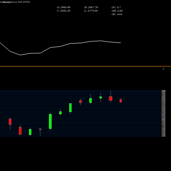Click the right end of the white moving-average line
This screenshot has height=171, width=171.
(x=121, y=43)
